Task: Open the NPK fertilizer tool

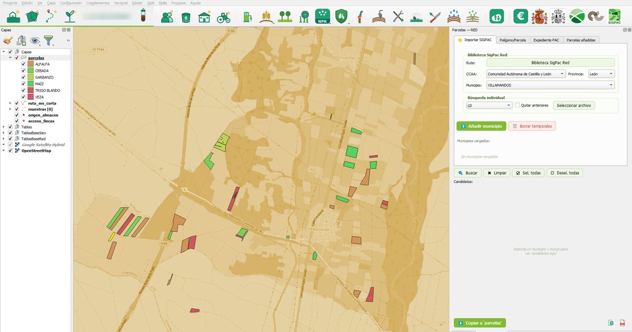Action: click(x=322, y=16)
